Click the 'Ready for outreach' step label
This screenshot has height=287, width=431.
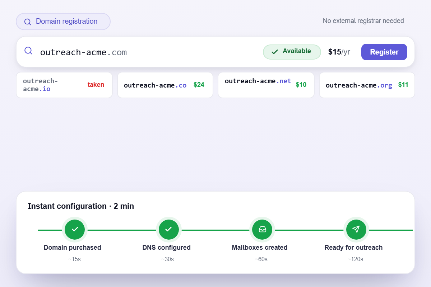[x=353, y=248]
